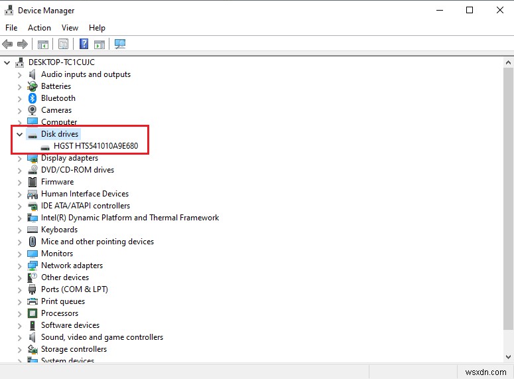
Task: Expand the Audio inputs and outputs category
Action: [20, 75]
